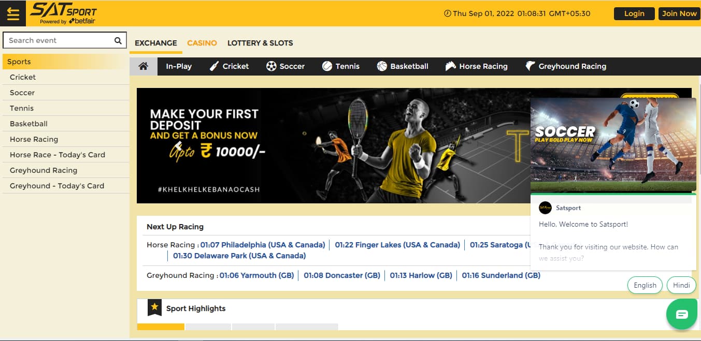Click the SatSport logo

(64, 13)
